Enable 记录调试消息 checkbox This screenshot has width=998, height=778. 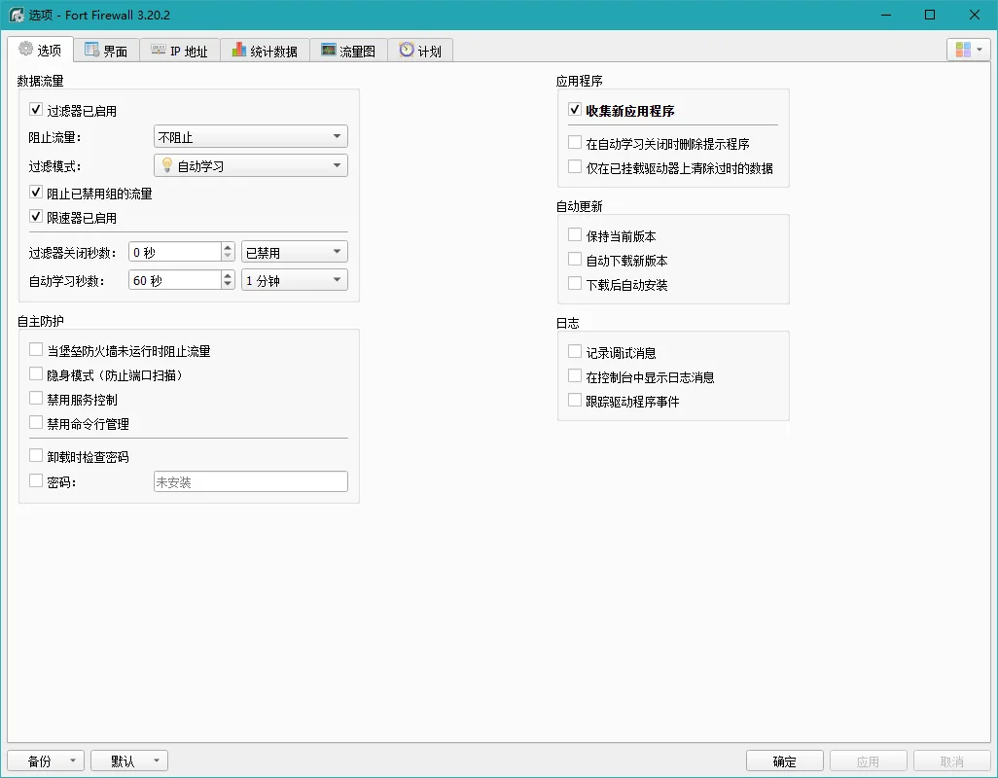coord(575,351)
